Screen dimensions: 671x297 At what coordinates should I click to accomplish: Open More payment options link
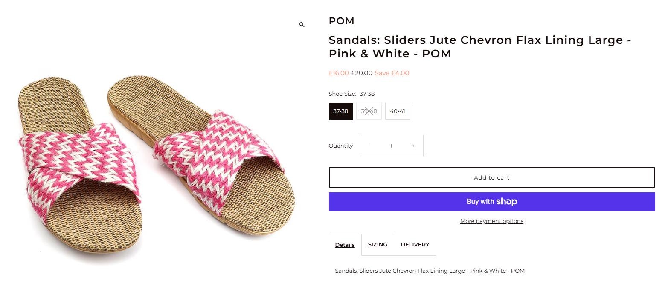[x=491, y=221]
